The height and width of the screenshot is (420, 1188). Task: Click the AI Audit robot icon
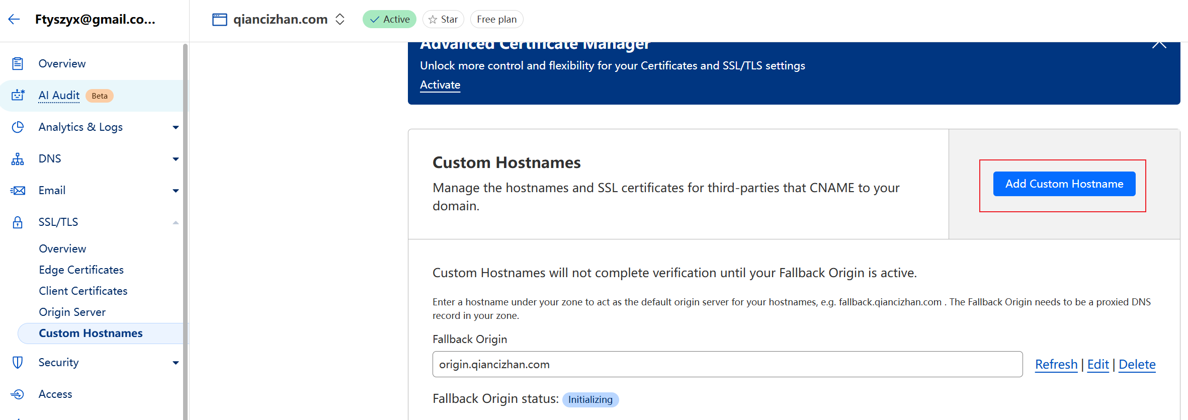pos(18,95)
